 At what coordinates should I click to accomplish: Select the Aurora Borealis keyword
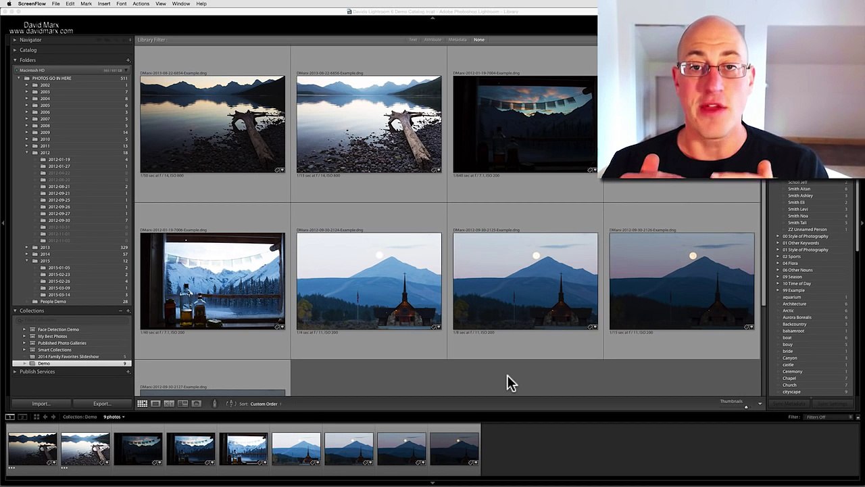[797, 318]
